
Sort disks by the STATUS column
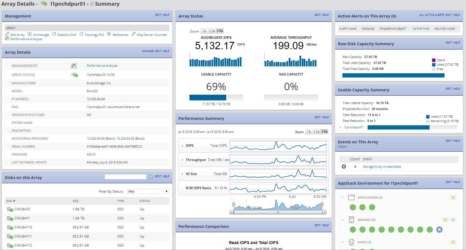(145, 201)
